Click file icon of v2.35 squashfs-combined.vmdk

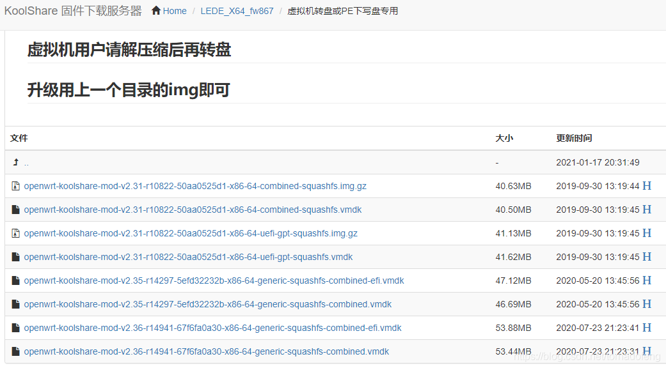pos(16,304)
